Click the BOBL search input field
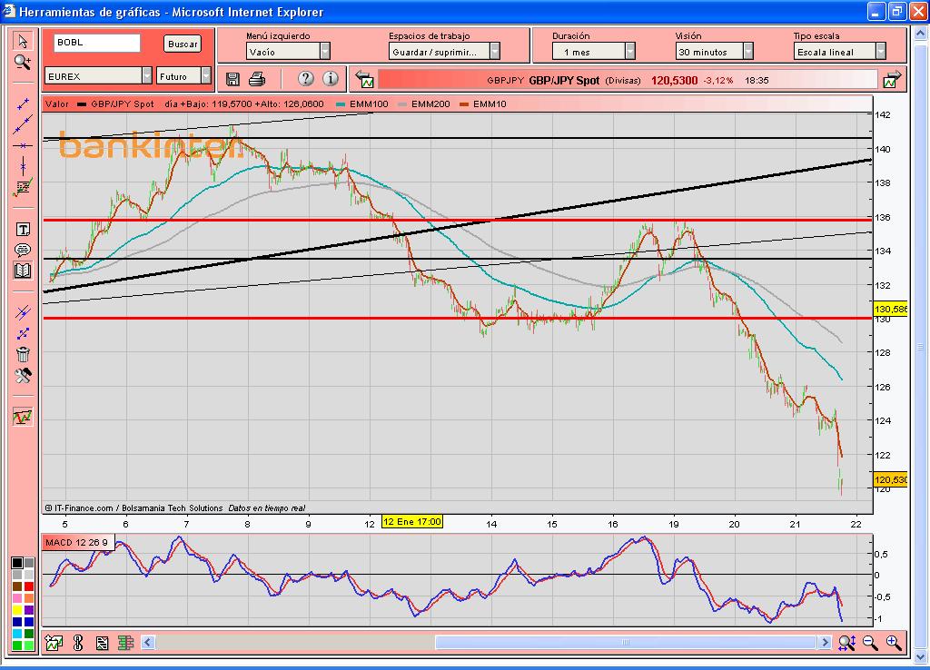930x670 pixels. pyautogui.click(x=97, y=43)
